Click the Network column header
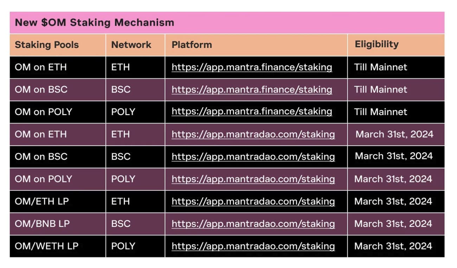 pyautogui.click(x=131, y=45)
